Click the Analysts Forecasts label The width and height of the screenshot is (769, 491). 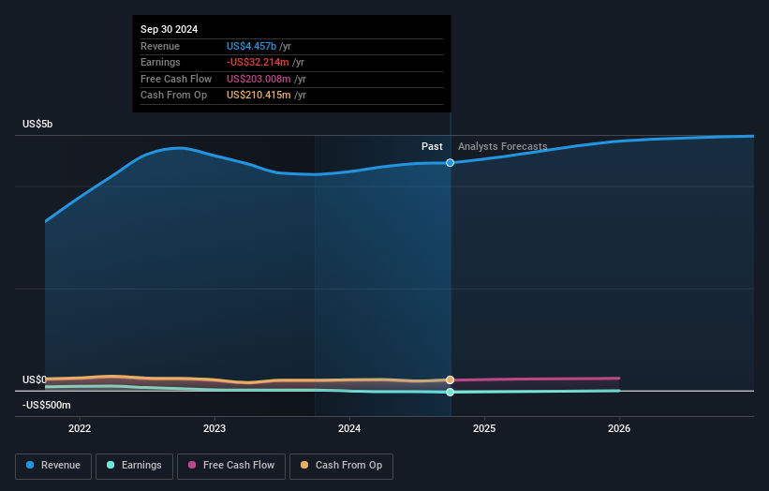[502, 146]
